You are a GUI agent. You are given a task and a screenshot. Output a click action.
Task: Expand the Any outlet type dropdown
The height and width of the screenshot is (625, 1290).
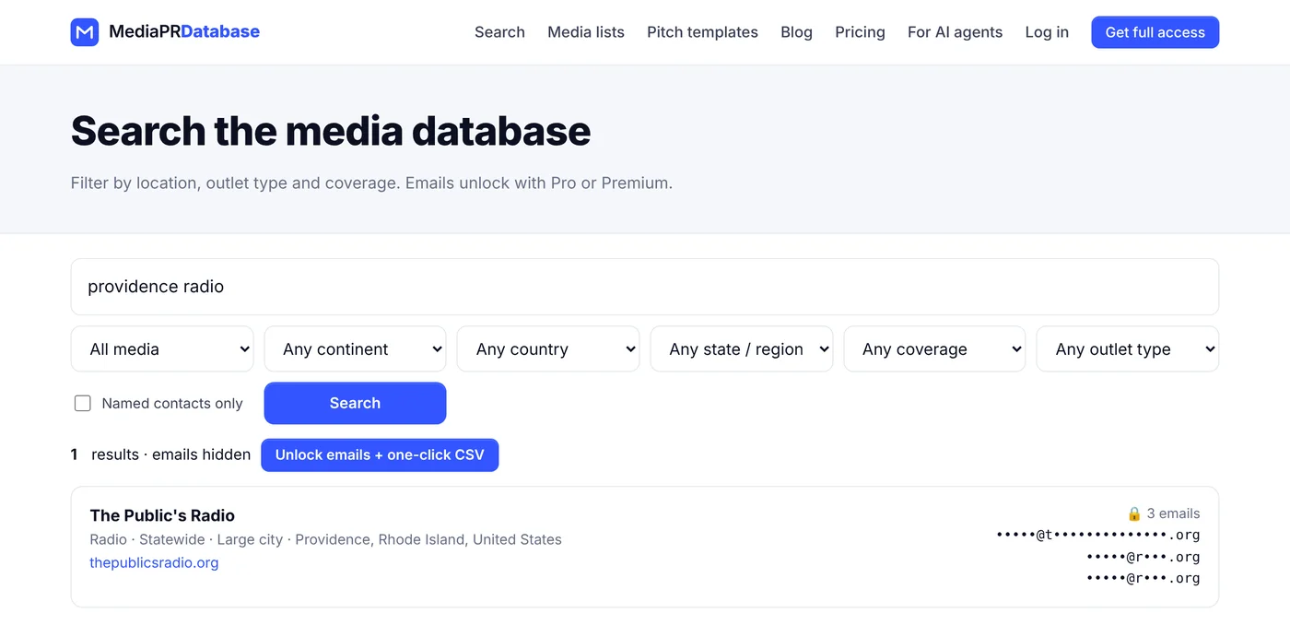(x=1128, y=349)
